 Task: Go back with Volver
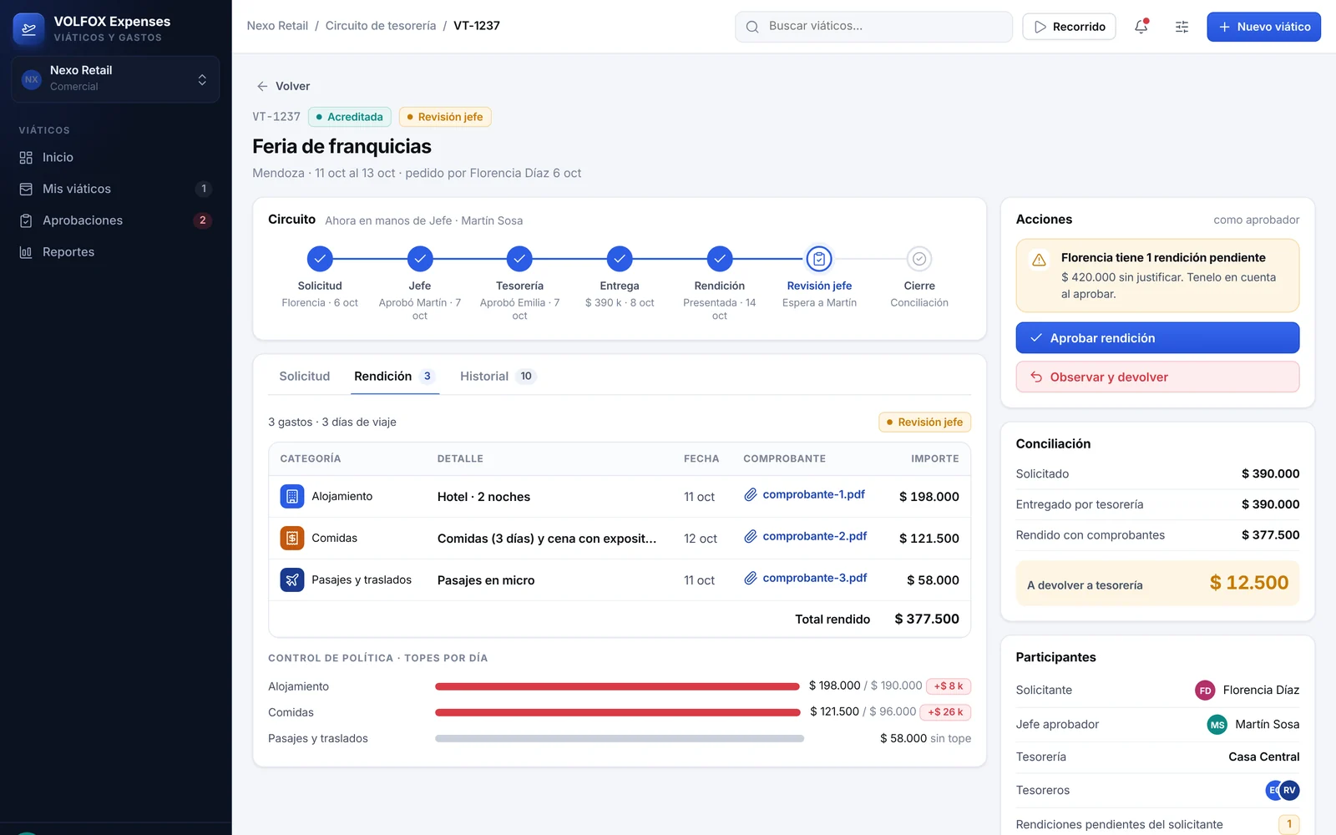(x=283, y=86)
